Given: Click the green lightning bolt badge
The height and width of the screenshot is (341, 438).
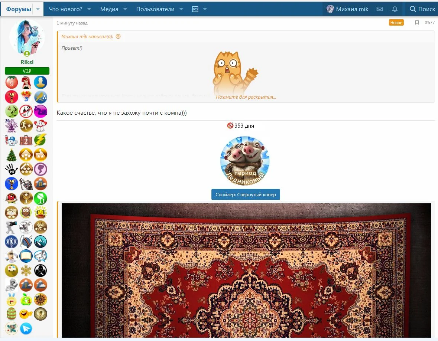Looking at the screenshot, I should tap(40, 140).
